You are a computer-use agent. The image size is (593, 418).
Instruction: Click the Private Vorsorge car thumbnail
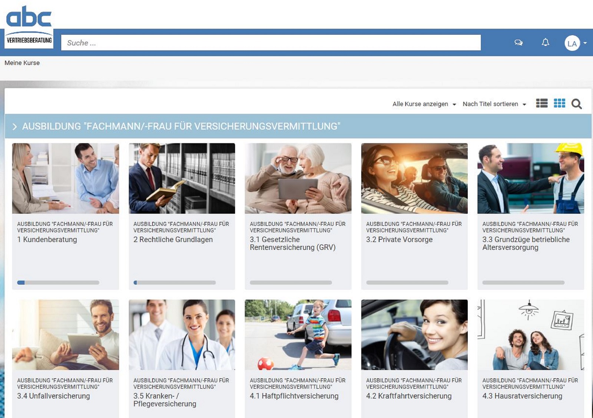(414, 178)
